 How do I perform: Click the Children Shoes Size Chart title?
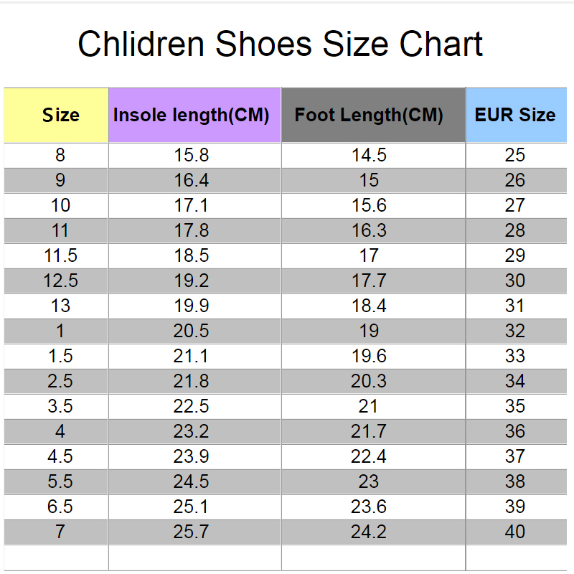pyautogui.click(x=281, y=44)
